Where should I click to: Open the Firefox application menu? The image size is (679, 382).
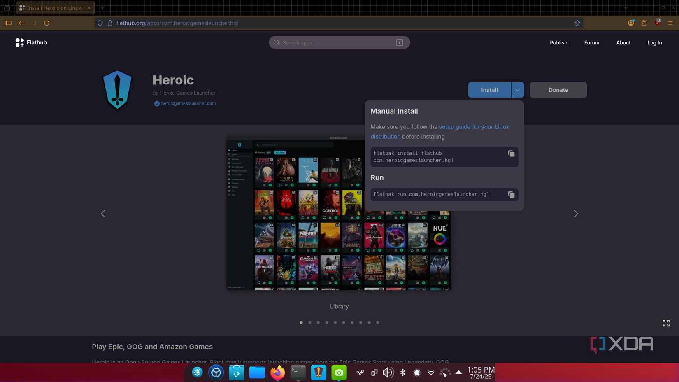point(670,23)
